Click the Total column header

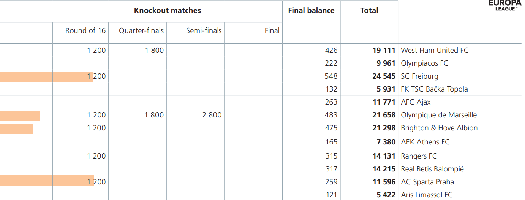pos(369,11)
